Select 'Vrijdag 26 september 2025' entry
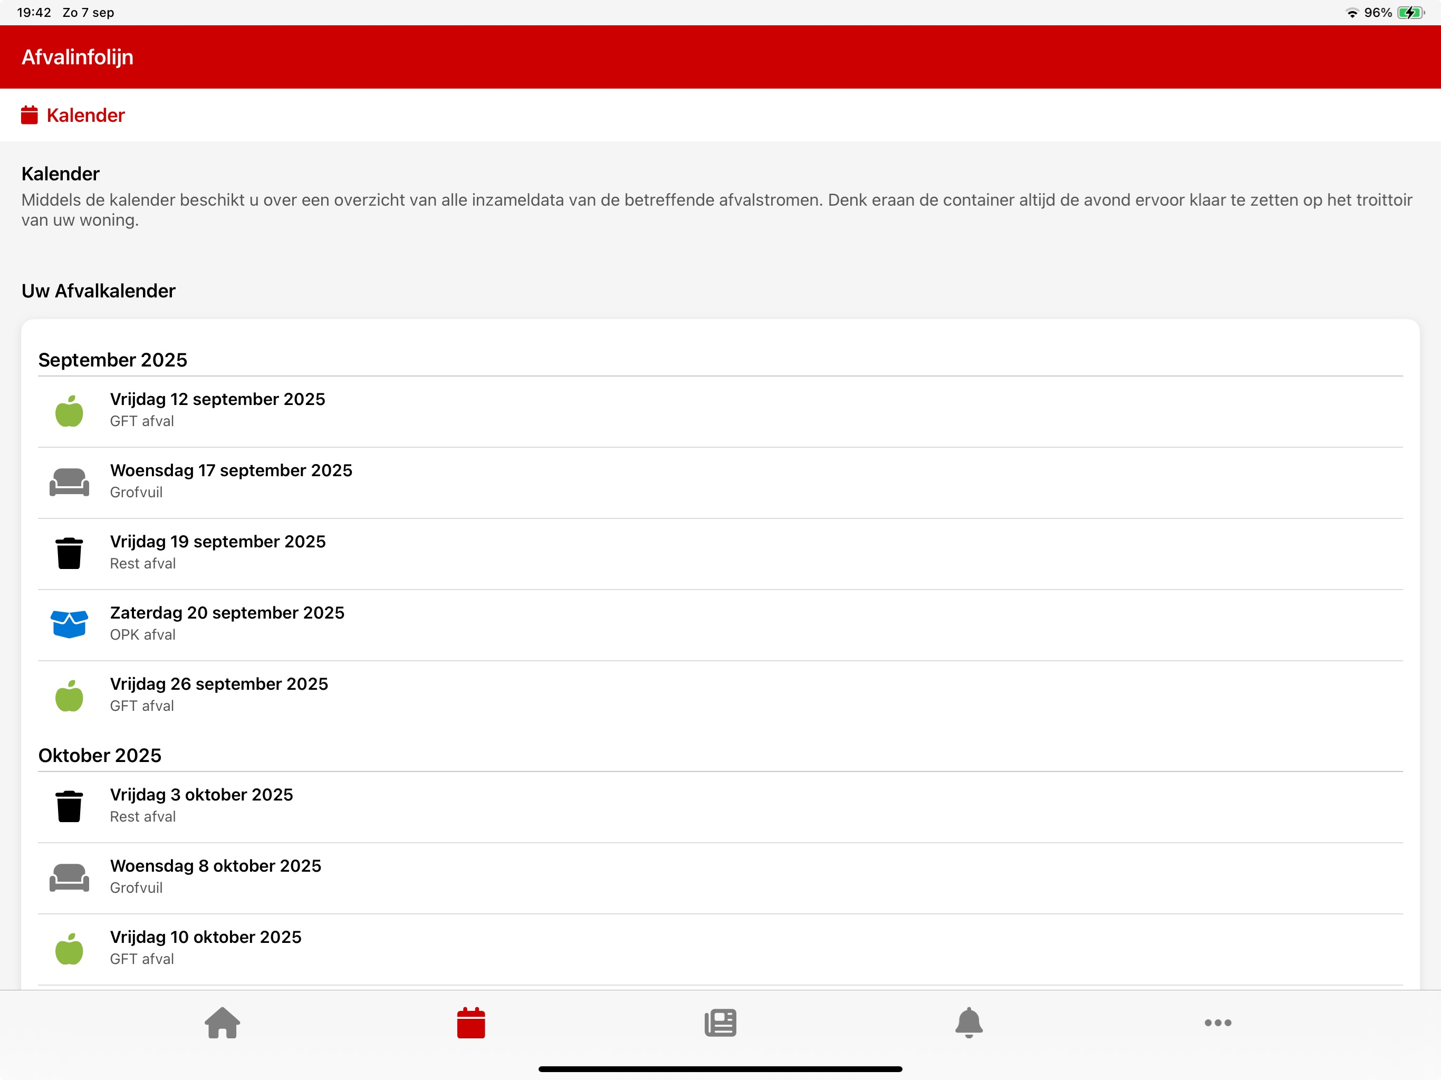The image size is (1441, 1080). click(720, 696)
